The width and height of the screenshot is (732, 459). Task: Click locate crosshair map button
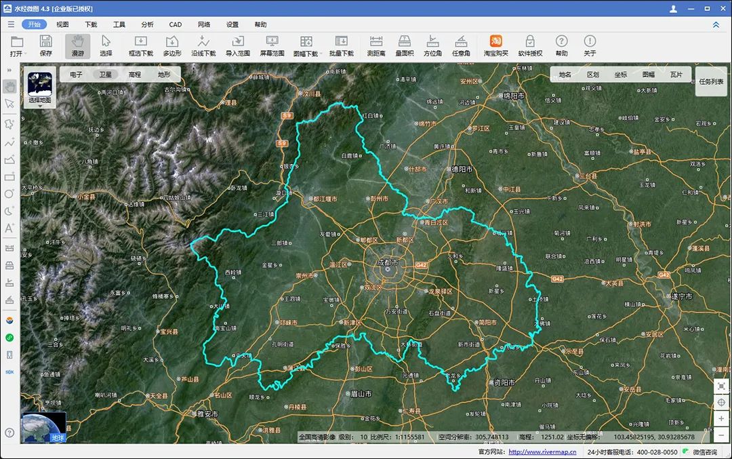pos(721,403)
